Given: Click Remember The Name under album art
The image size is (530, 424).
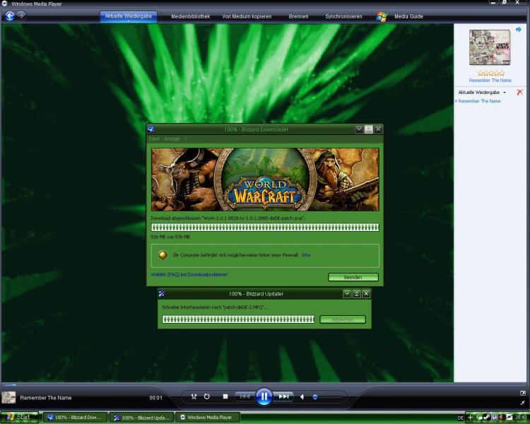Looking at the screenshot, I should pos(490,81).
